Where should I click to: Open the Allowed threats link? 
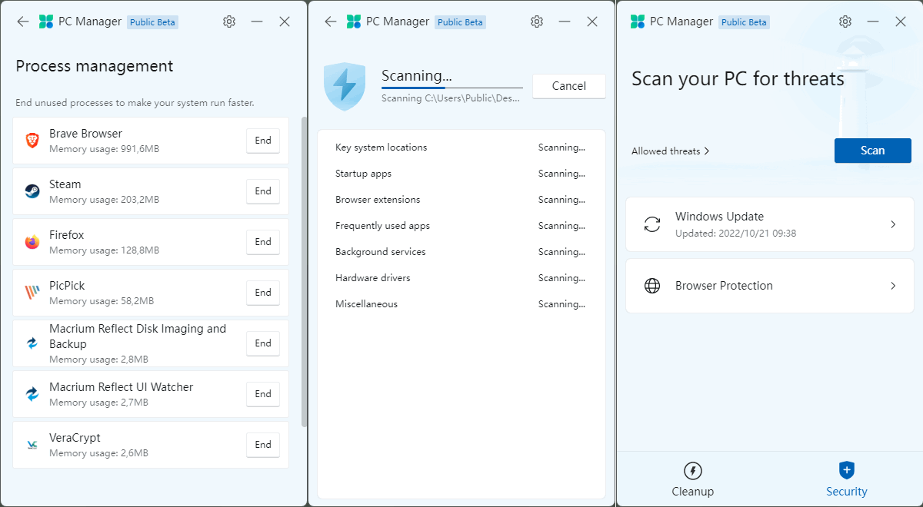point(670,151)
